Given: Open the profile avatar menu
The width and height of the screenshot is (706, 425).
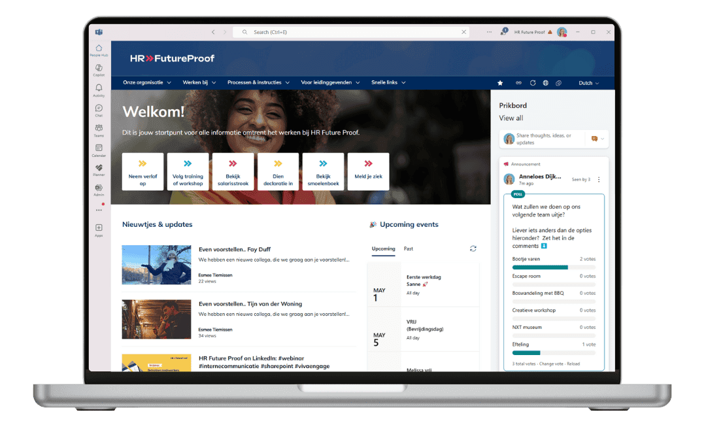Looking at the screenshot, I should coord(562,32).
